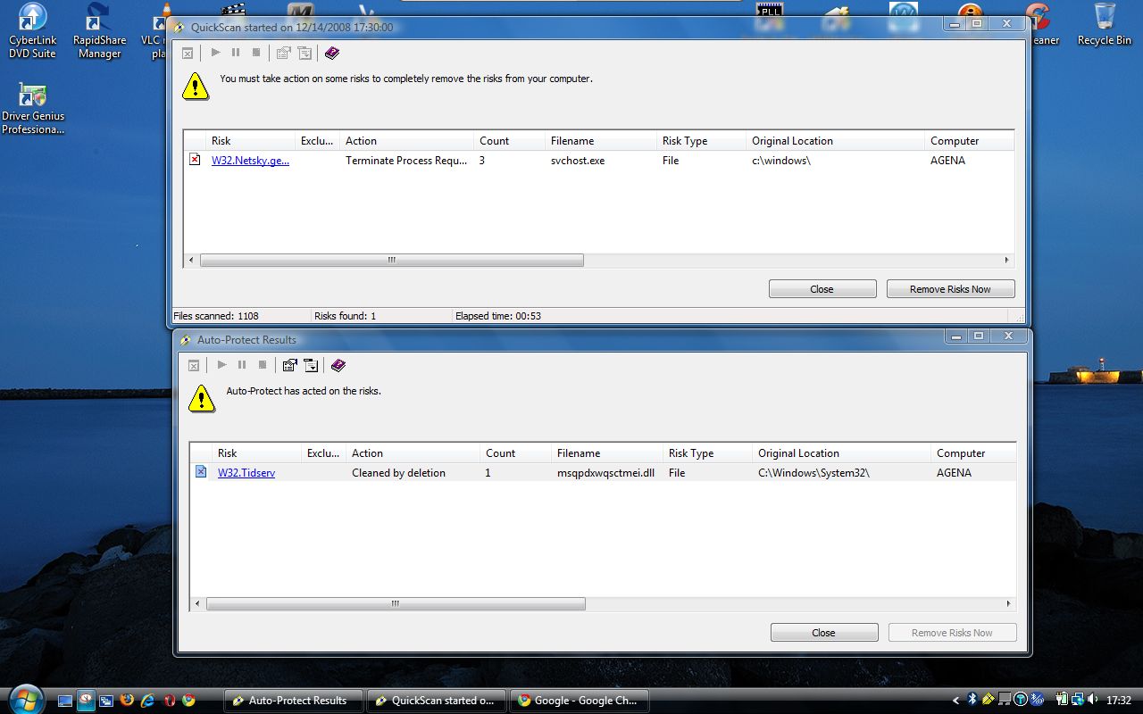Click Filename column header in QuickScan list
Screen dimensions: 1143x714
(x=601, y=141)
